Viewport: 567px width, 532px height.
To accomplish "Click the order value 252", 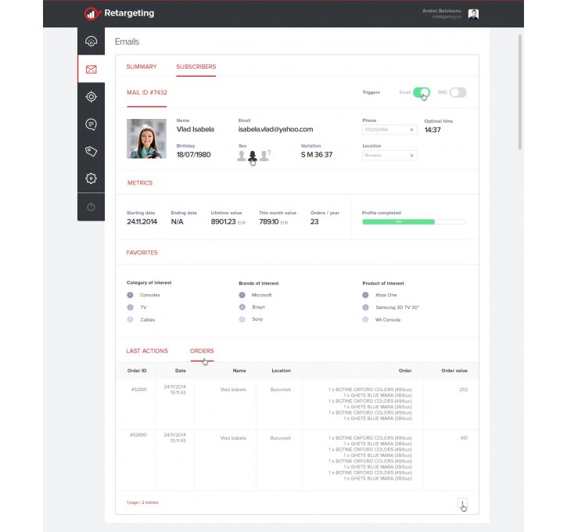I will pos(464,390).
